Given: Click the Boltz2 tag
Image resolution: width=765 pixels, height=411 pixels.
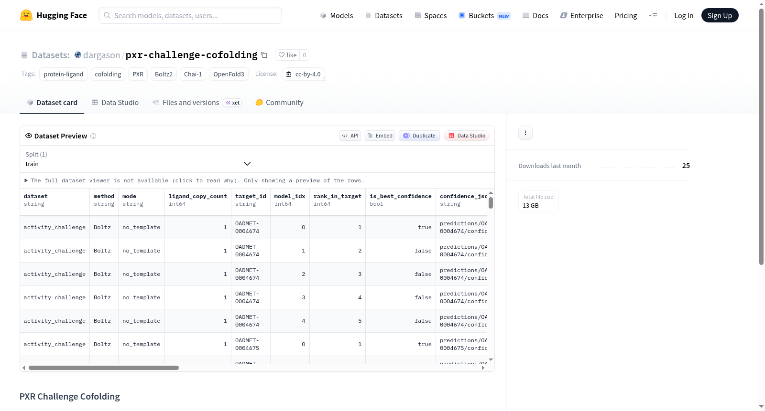Looking at the screenshot, I should pos(164,74).
